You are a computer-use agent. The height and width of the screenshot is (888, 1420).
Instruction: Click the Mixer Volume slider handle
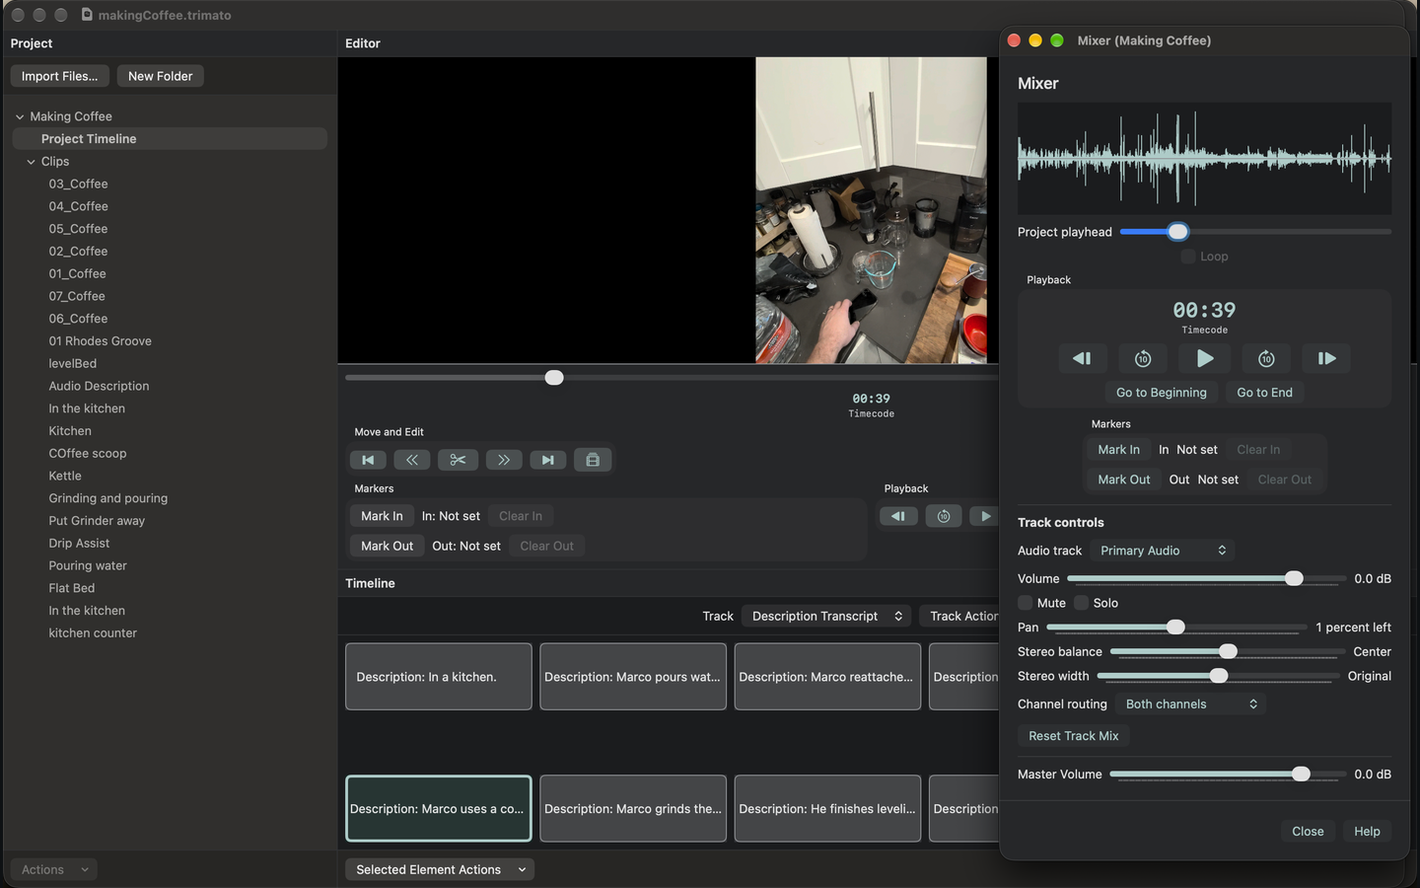coord(1294,578)
